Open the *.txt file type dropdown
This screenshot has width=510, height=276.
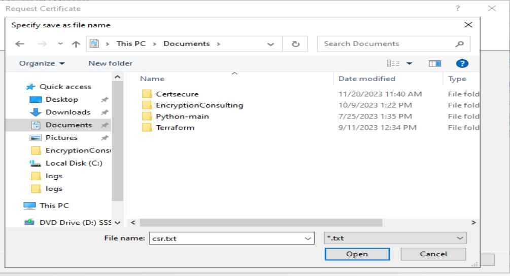coord(394,238)
